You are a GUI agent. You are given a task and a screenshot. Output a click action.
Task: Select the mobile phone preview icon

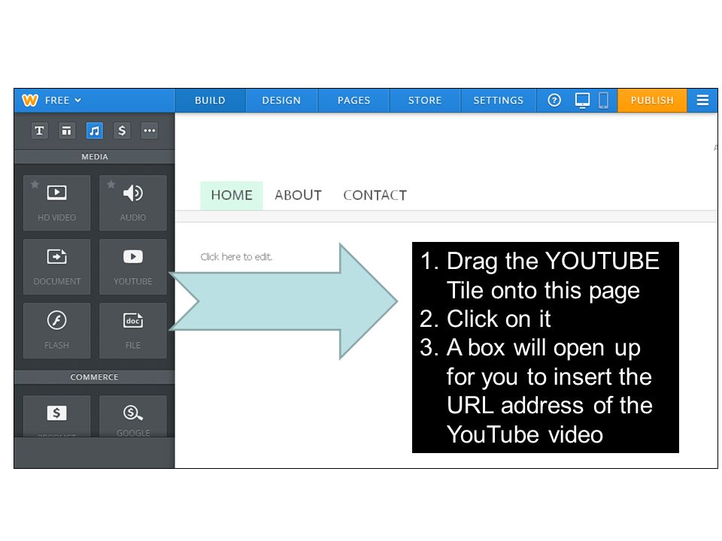point(603,100)
